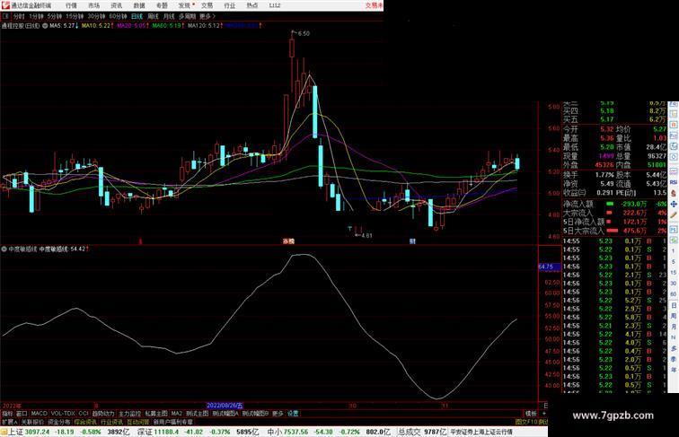Click the indicator-line icon above RSI
This screenshot has height=437, width=679.
click(x=674, y=171)
